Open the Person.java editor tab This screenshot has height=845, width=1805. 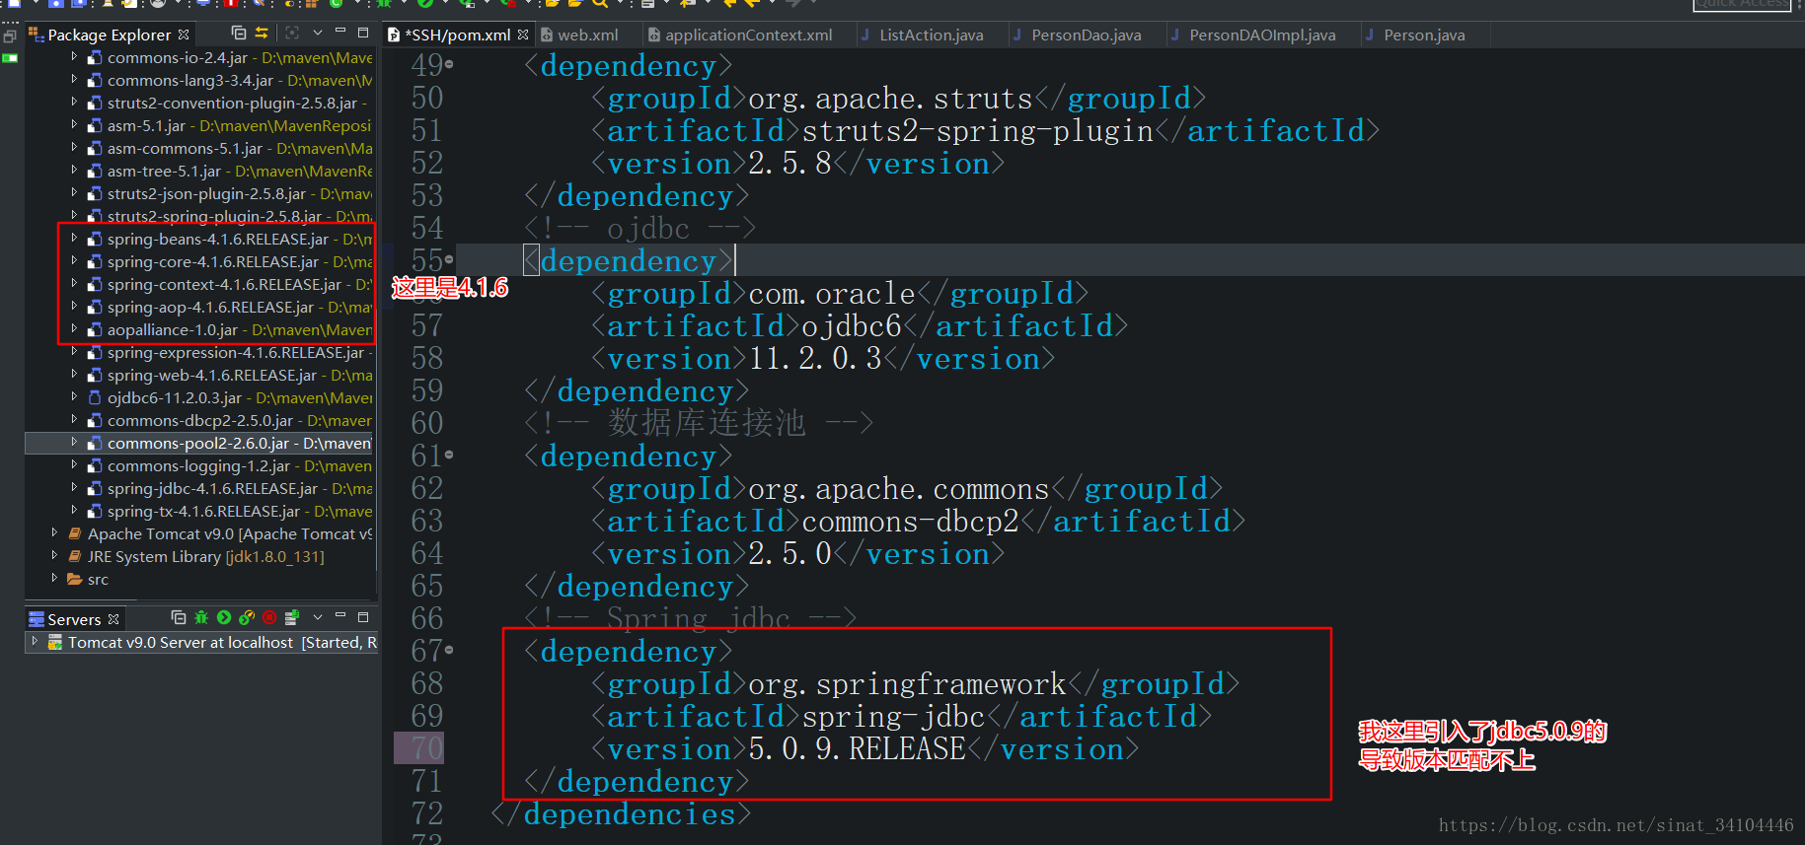tap(1423, 35)
